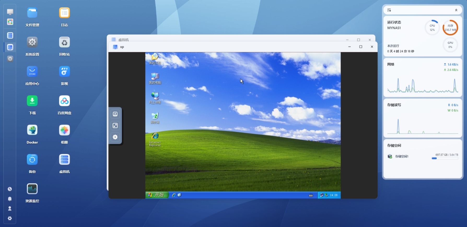The width and height of the screenshot is (467, 227).
Task: Open 我的文档 inside XP desktop
Action: point(155,59)
